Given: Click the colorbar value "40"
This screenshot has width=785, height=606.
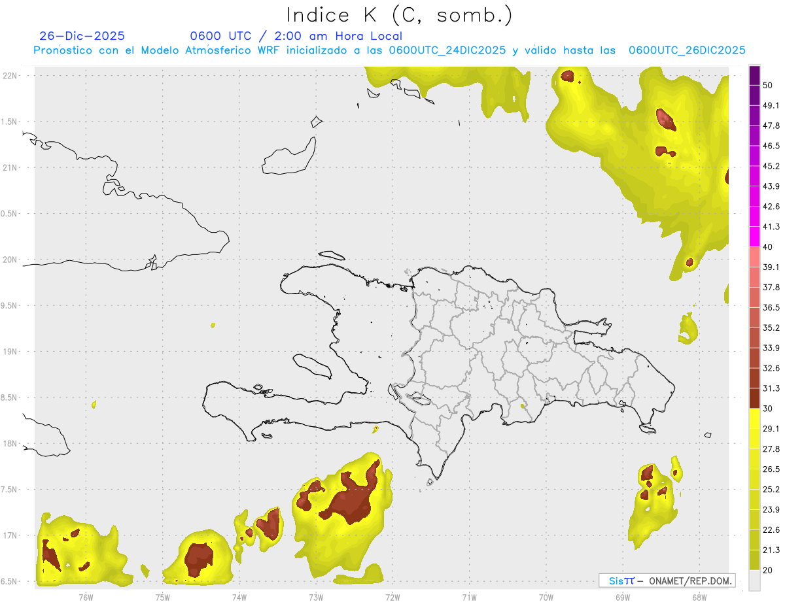Looking at the screenshot, I should 768,247.
